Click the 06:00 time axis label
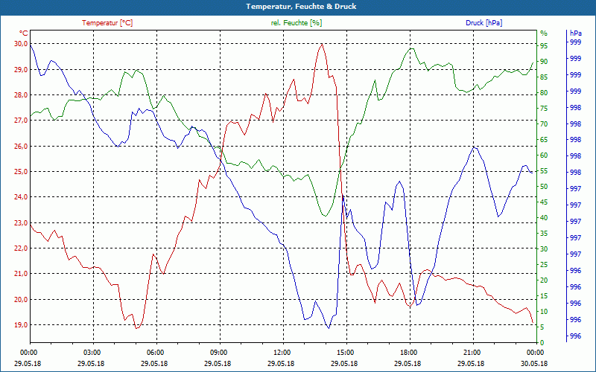 (x=156, y=353)
